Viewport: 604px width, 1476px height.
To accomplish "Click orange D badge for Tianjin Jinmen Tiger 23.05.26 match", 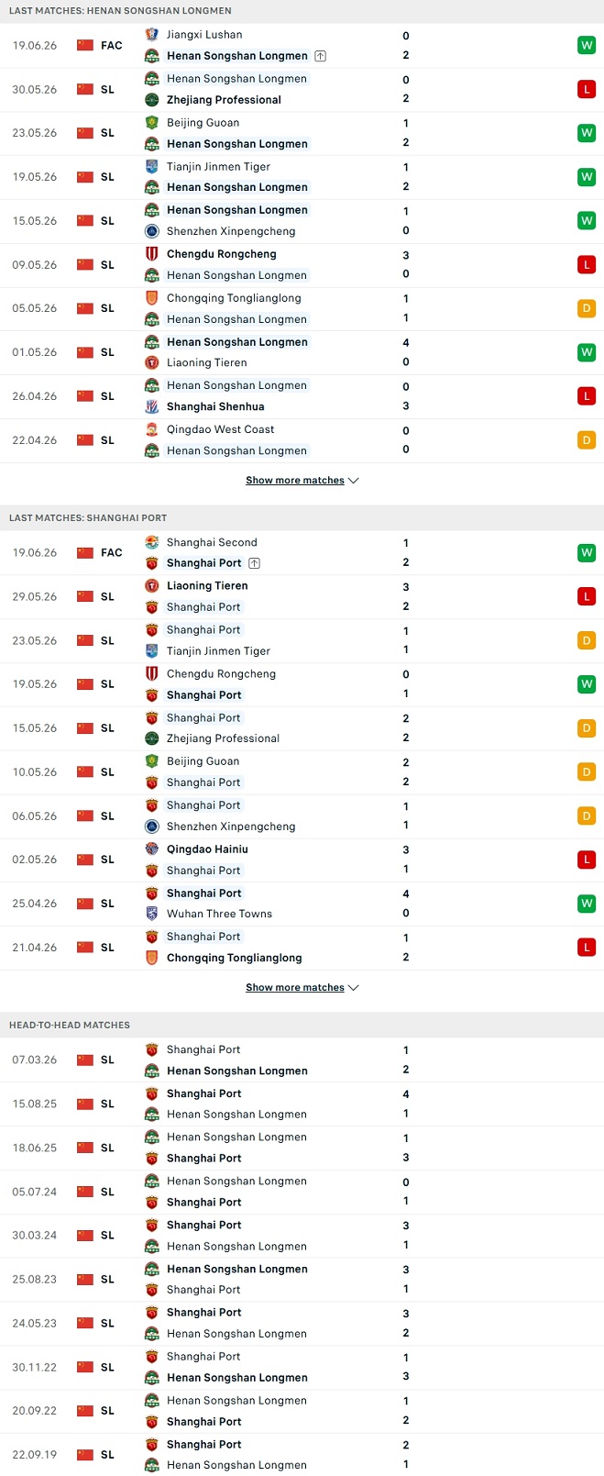I will (587, 640).
